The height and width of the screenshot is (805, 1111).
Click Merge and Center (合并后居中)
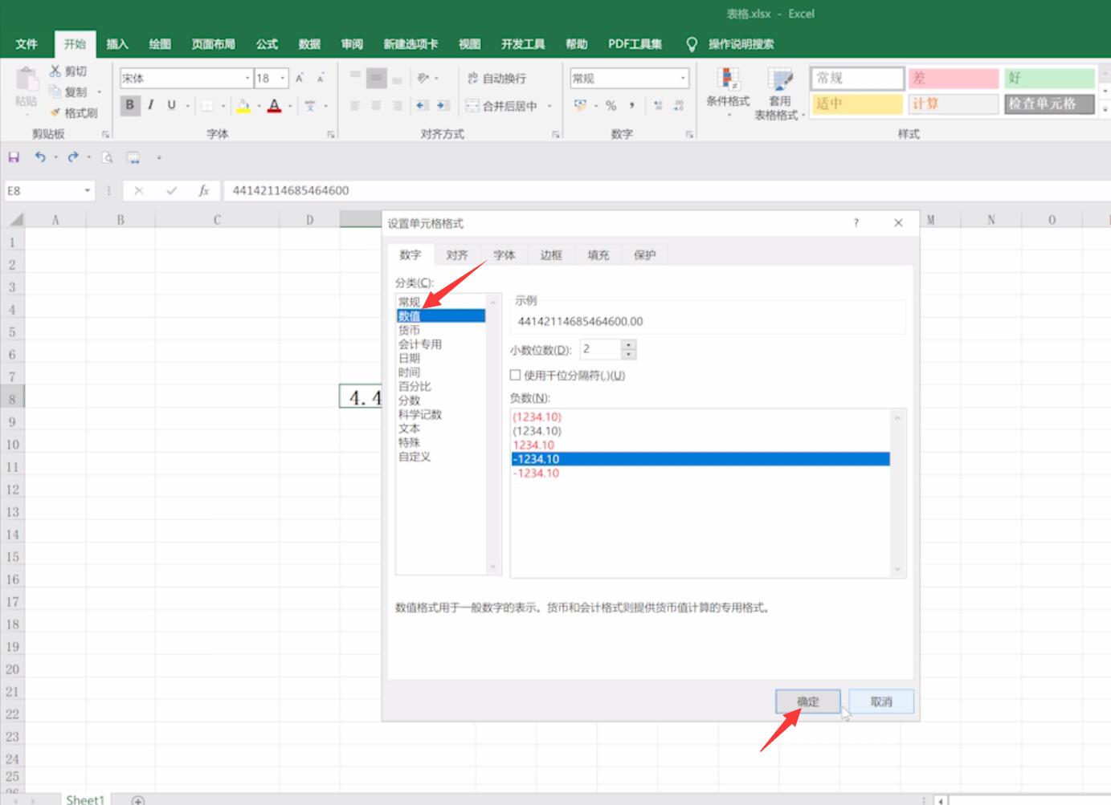[502, 105]
